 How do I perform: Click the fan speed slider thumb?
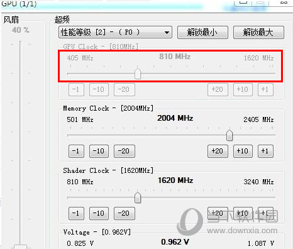pyautogui.click(x=20, y=246)
